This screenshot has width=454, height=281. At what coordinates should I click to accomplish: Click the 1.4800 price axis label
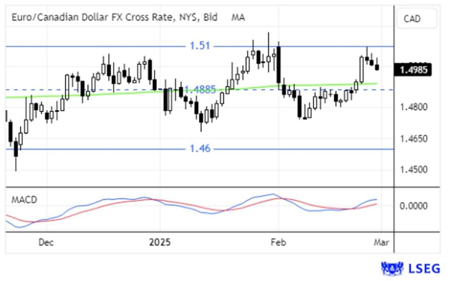[413, 107]
